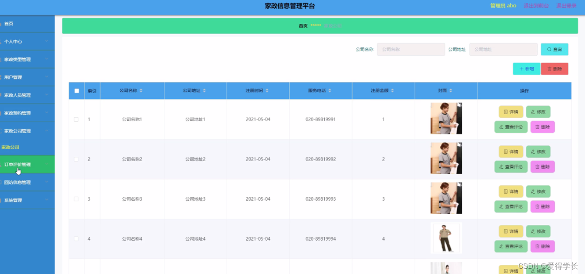Click the 查询 search button

tap(554, 49)
